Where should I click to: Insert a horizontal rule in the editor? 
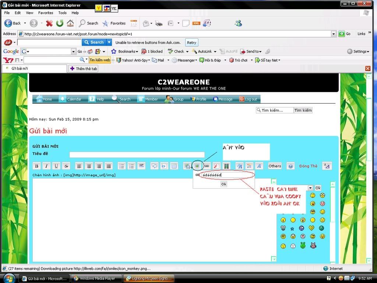[141, 166]
